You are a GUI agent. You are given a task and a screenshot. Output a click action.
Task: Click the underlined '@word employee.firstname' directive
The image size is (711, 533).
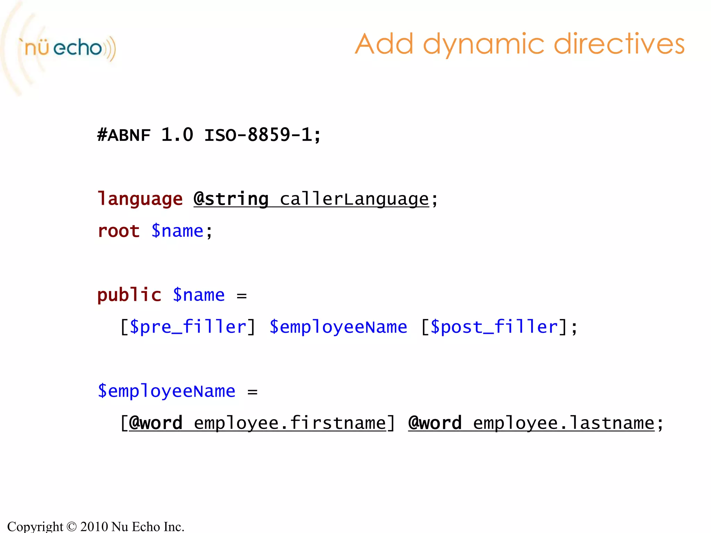(x=257, y=423)
